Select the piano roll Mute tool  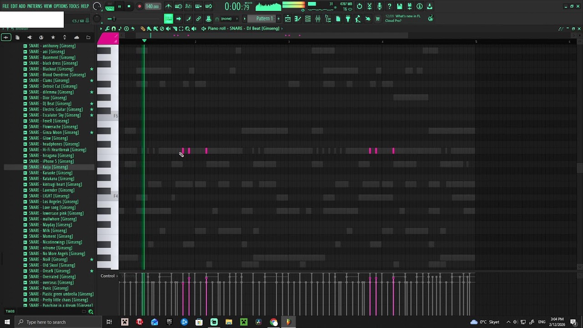pos(168,29)
